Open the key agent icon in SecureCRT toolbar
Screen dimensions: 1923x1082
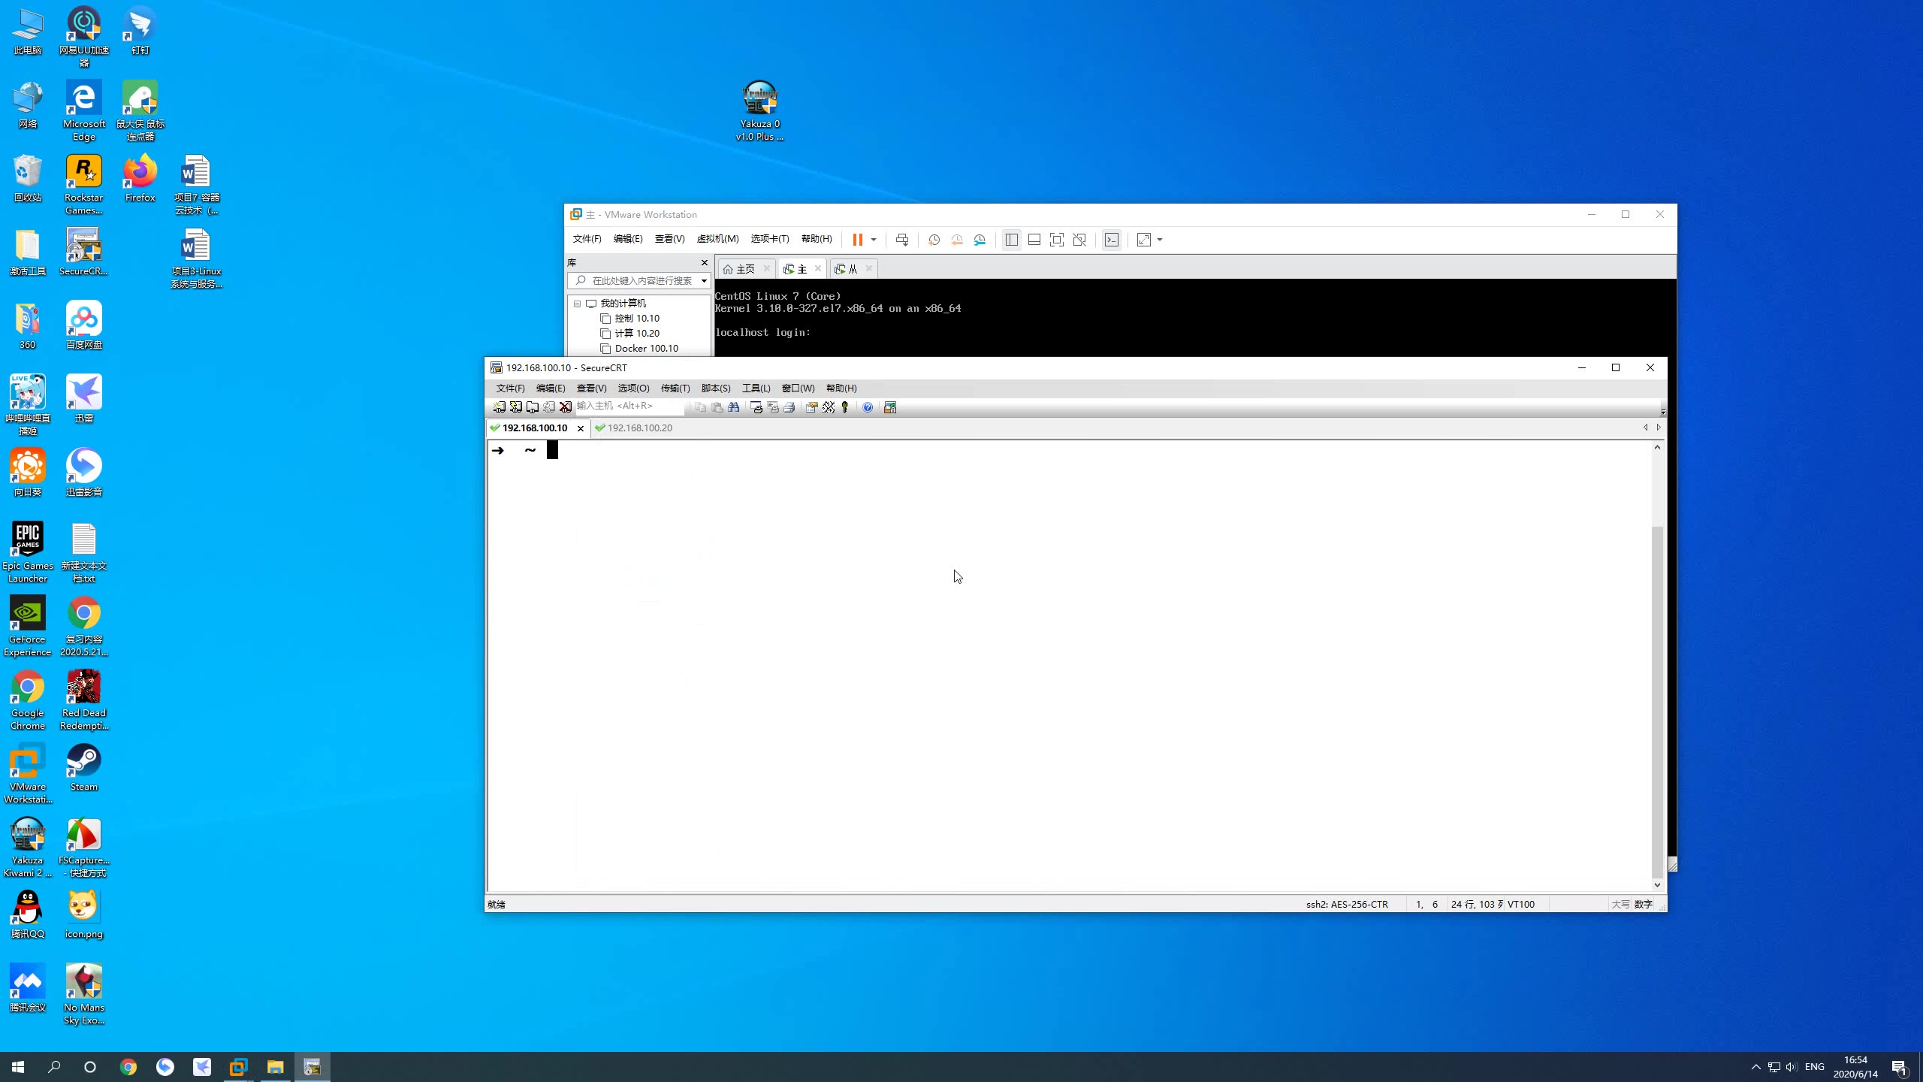pyautogui.click(x=845, y=407)
